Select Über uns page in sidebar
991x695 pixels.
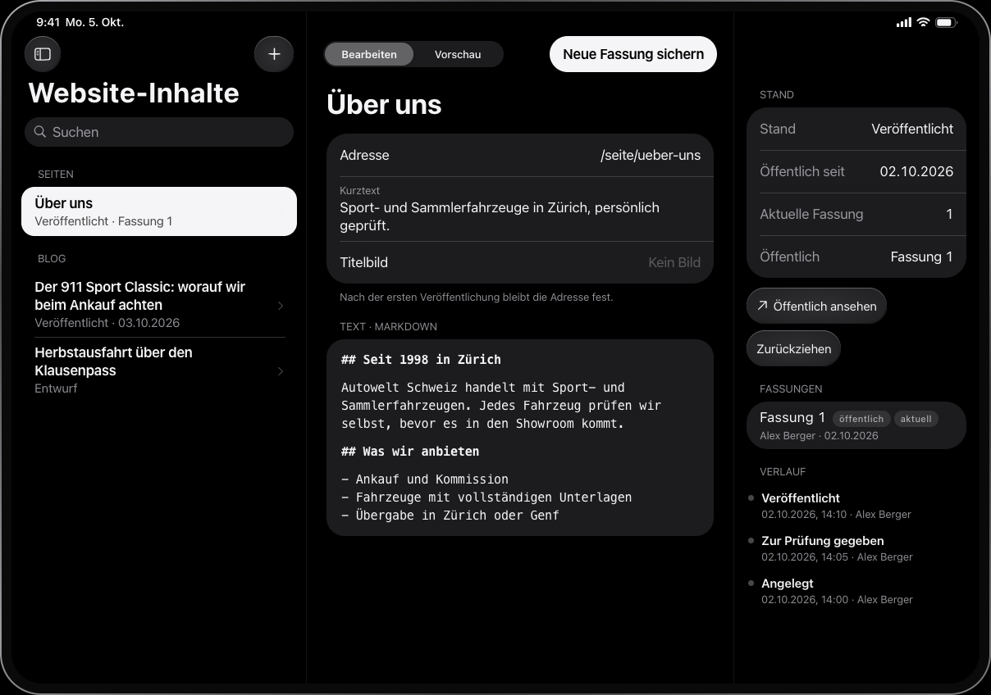click(159, 211)
